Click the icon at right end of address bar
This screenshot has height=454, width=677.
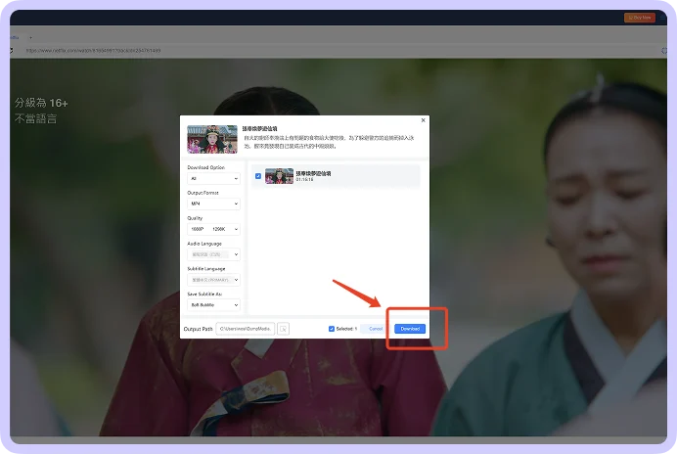click(x=664, y=51)
